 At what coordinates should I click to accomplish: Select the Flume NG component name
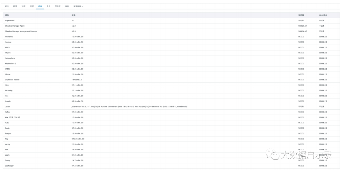point(9,37)
